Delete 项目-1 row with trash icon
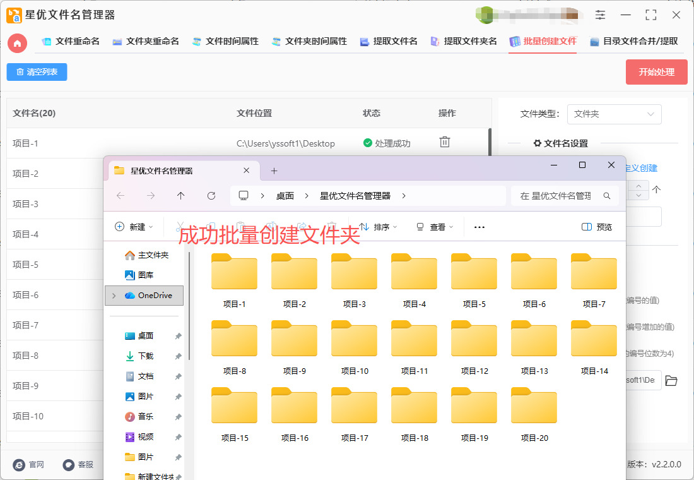The height and width of the screenshot is (480, 694). pos(445,143)
